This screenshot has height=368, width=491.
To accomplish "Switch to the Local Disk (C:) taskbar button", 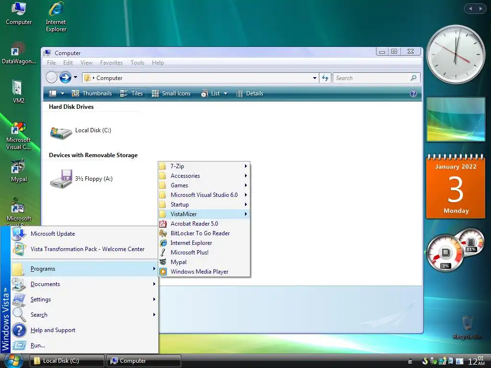I will pos(67,361).
